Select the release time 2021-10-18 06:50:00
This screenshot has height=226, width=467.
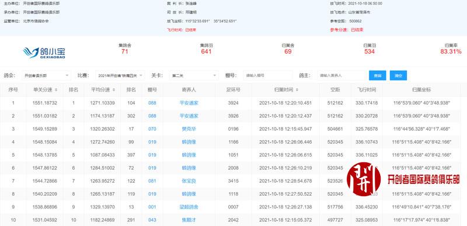(x=365, y=4)
